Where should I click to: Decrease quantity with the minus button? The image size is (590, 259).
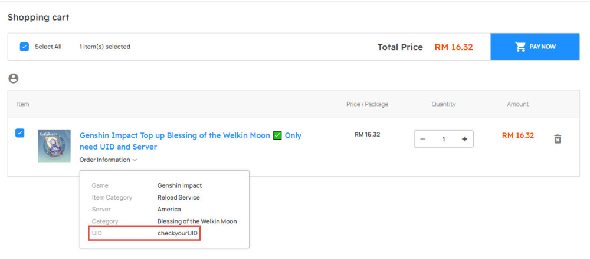tap(422, 139)
